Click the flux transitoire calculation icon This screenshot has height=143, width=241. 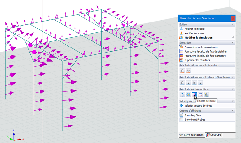click(181, 56)
